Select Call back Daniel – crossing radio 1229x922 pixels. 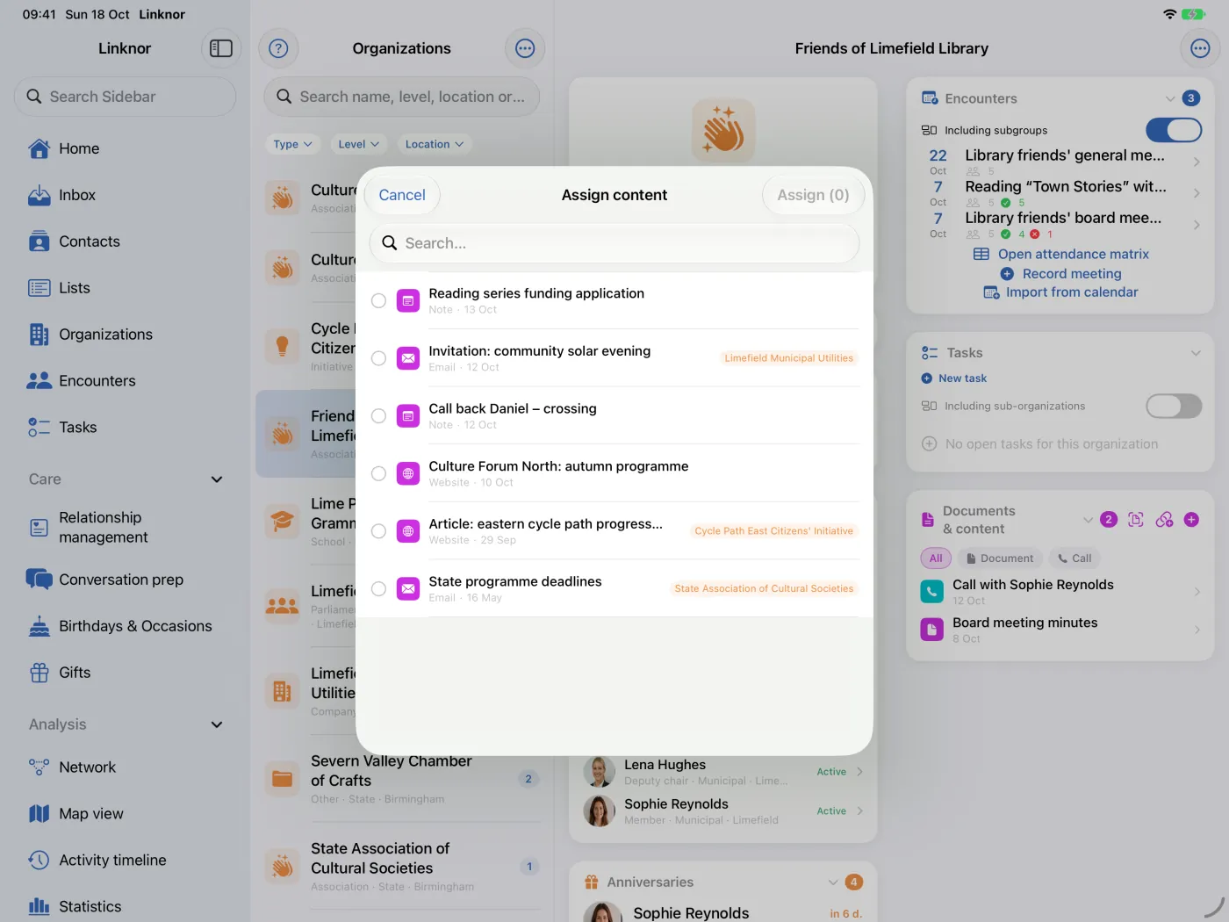[x=378, y=416]
